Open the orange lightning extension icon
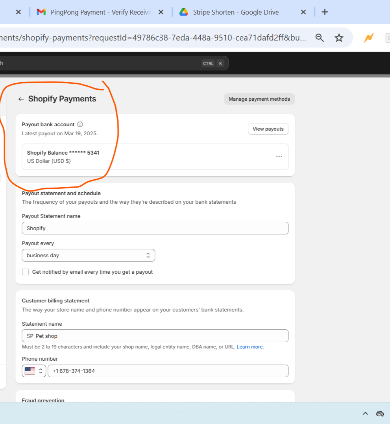390x424 pixels. pos(369,38)
